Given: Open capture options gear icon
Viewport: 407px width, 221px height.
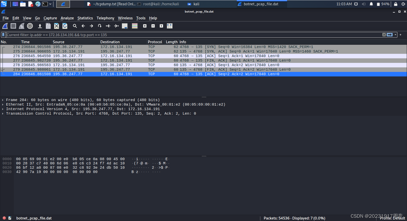Looking at the screenshot, I should click(30, 26).
